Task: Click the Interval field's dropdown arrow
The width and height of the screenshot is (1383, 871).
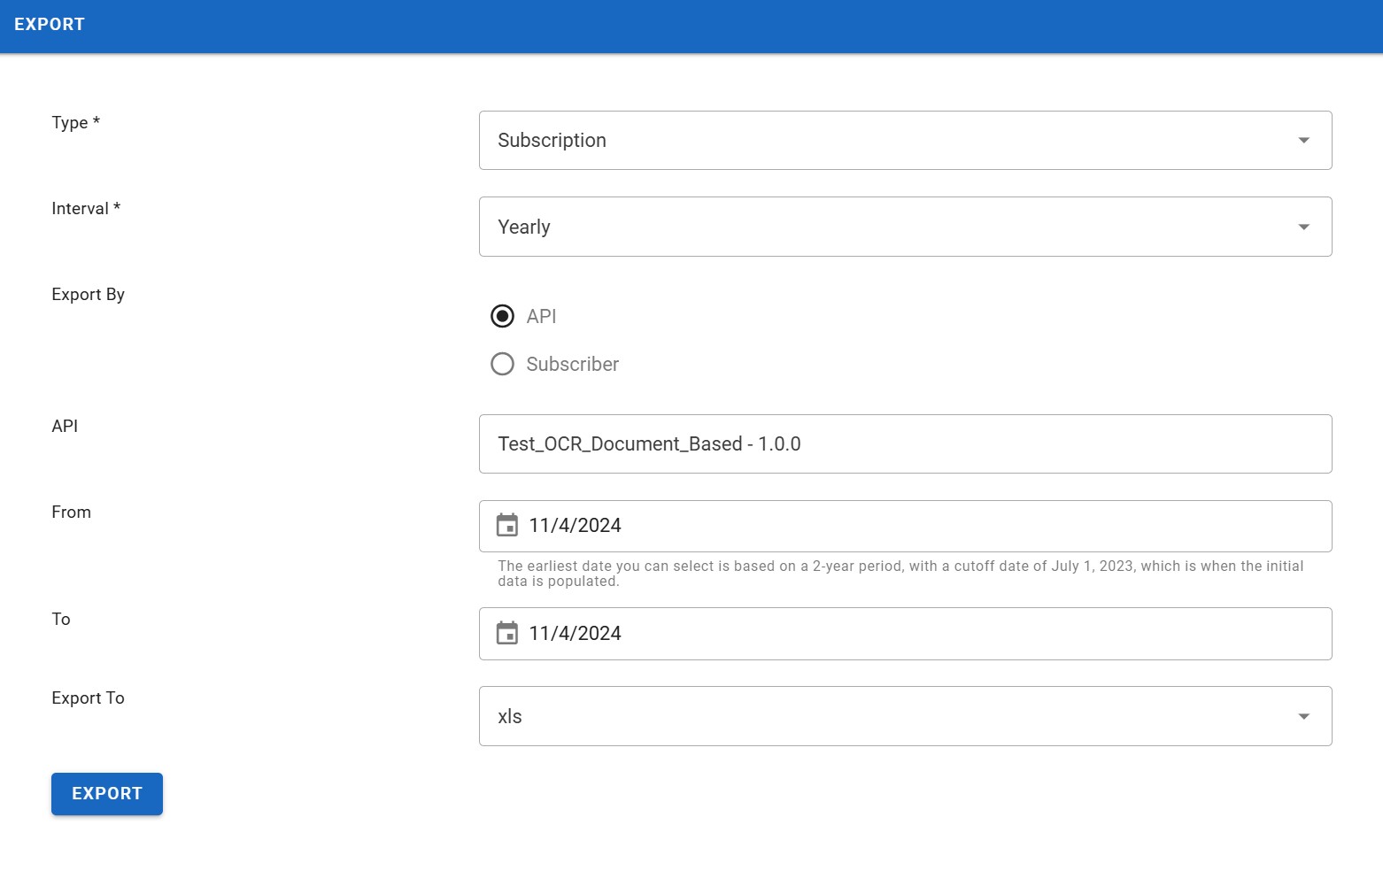Action: tap(1303, 227)
